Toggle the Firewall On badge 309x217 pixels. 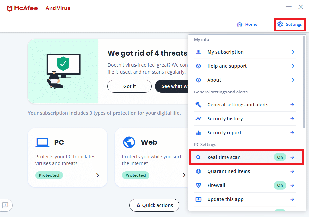(280, 185)
